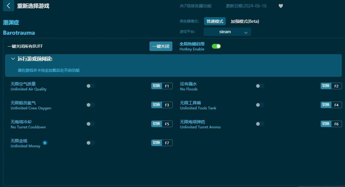This screenshot has height=187, width=345.
Task: Click the F3 hotkey field
Action: (167, 105)
